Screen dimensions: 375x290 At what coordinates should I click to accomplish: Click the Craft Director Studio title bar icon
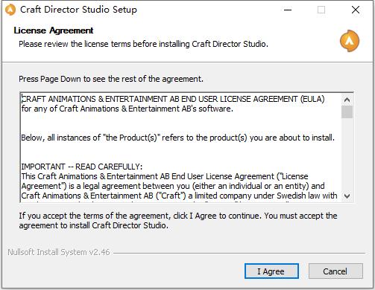[10, 10]
